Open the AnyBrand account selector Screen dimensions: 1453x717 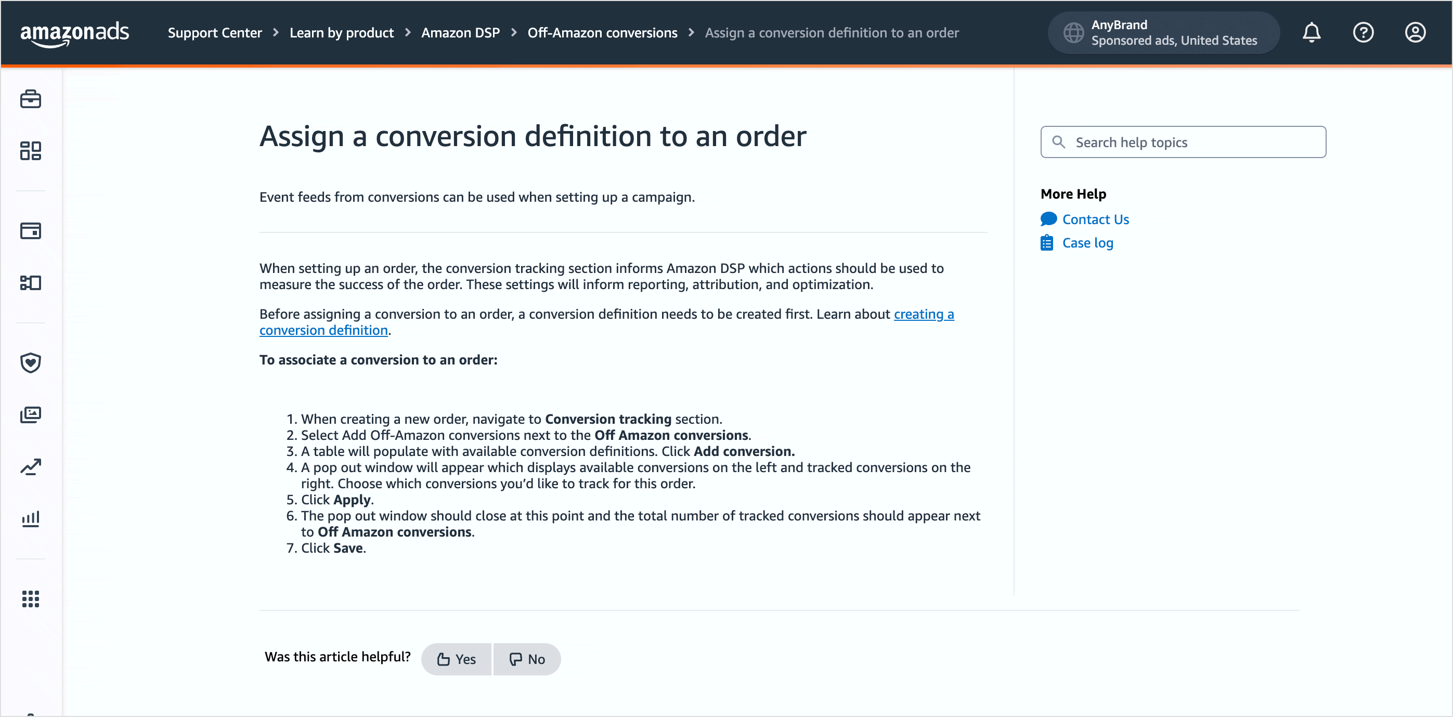point(1163,33)
